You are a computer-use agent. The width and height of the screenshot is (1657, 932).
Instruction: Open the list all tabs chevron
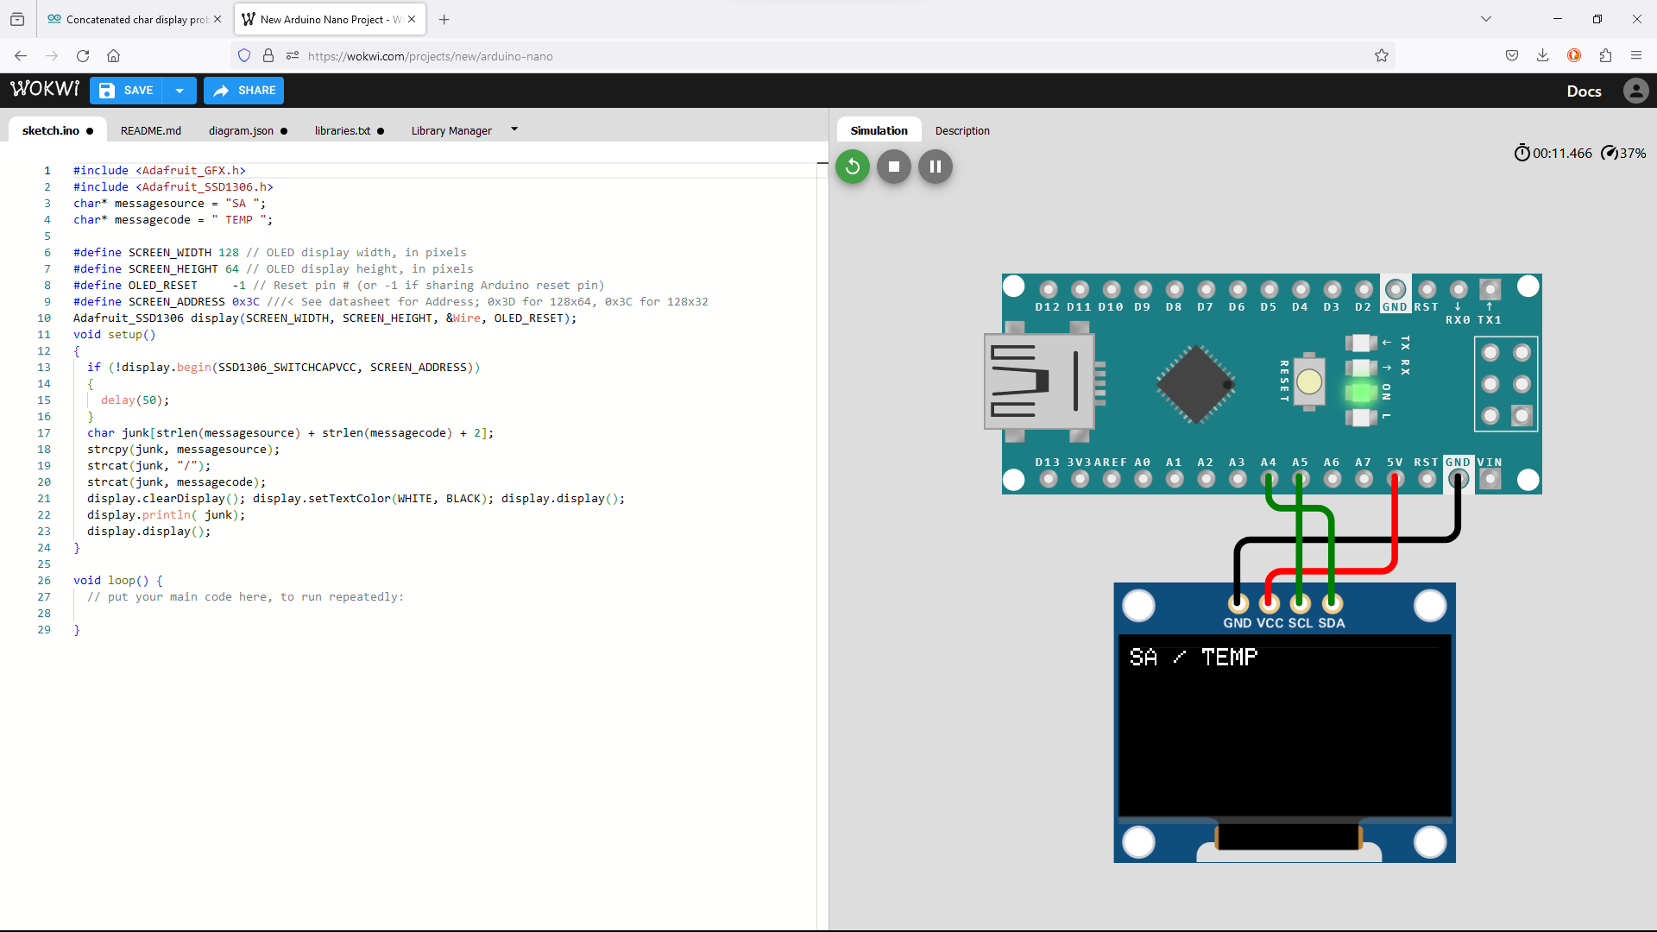pos(1485,19)
